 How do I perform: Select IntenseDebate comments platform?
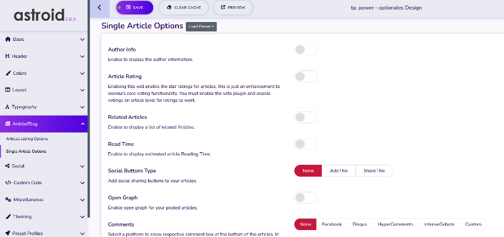(x=439, y=224)
